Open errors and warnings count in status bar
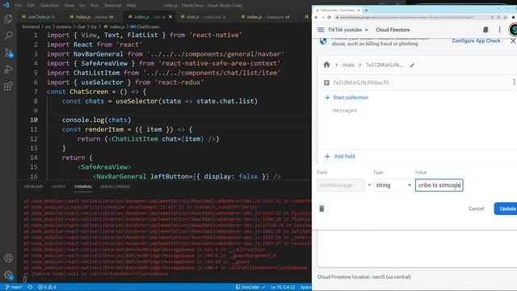 47,287
